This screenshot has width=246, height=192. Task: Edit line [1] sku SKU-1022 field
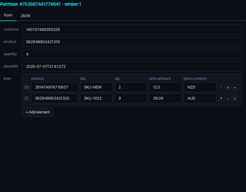click(x=96, y=98)
